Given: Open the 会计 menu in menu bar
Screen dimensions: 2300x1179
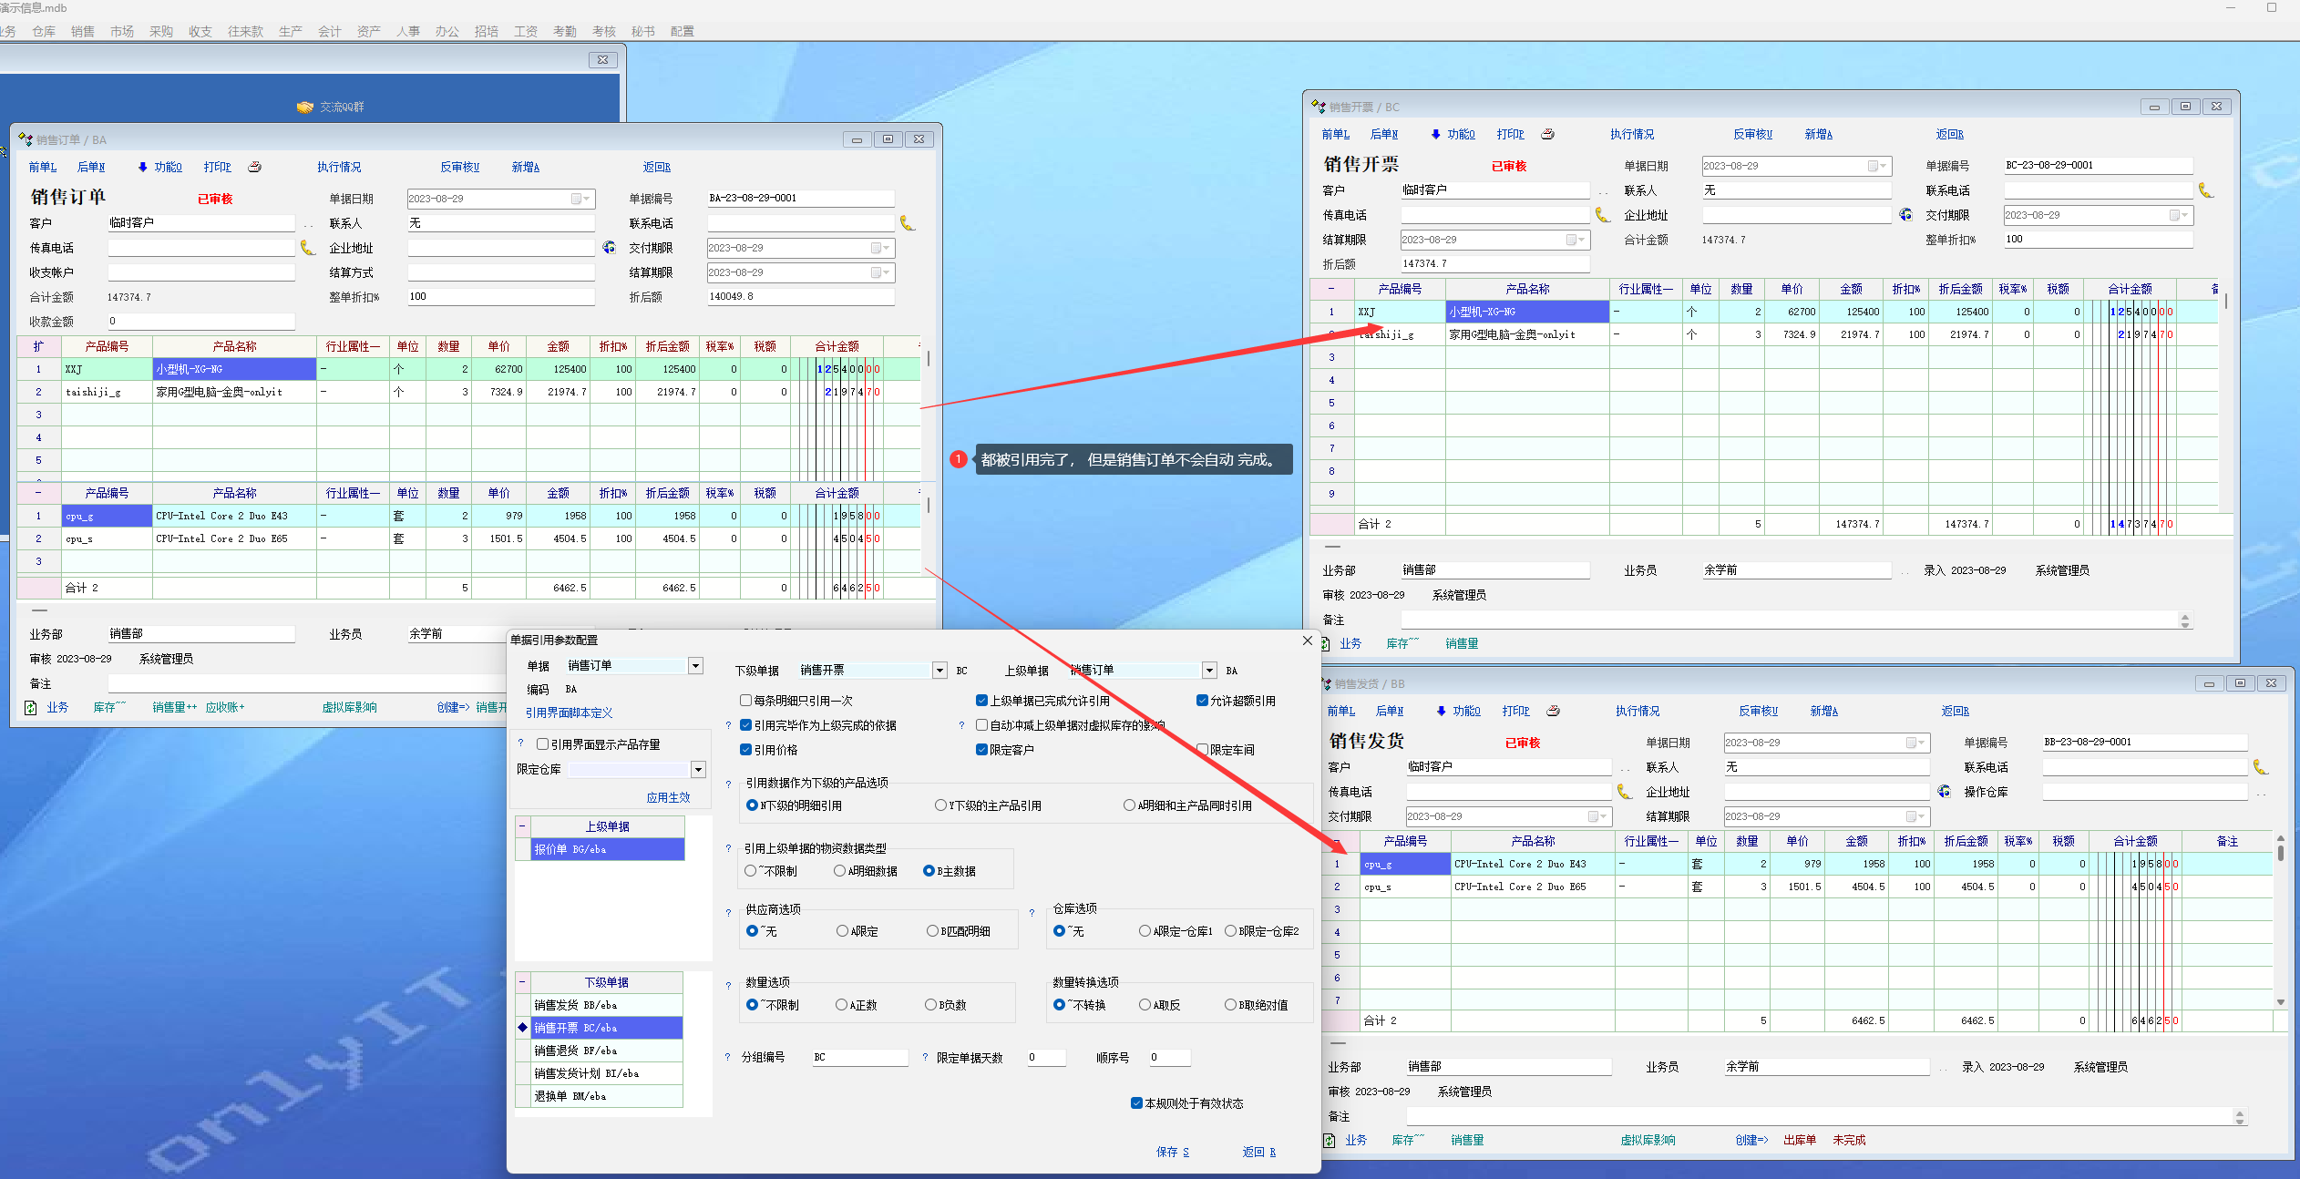Looking at the screenshot, I should pyautogui.click(x=329, y=31).
